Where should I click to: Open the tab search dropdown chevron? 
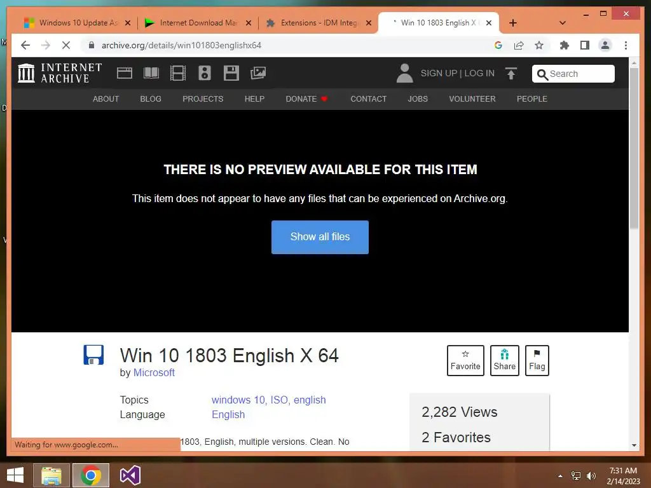563,23
